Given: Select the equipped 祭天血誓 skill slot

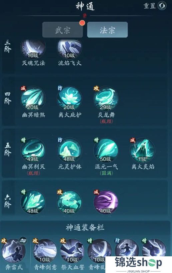Looking at the screenshot, I should [x=72, y=251].
